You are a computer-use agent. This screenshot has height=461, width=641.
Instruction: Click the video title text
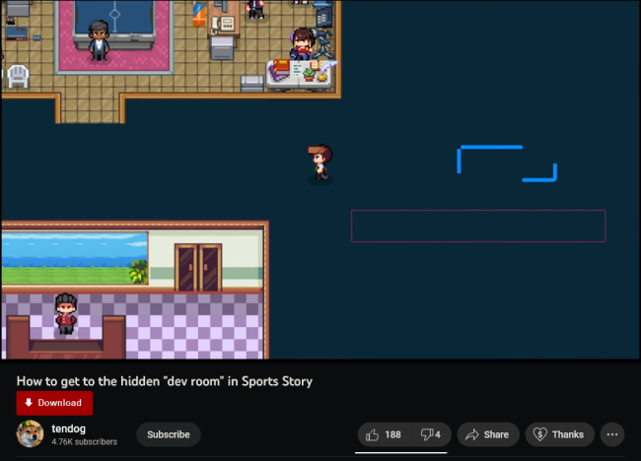point(164,381)
